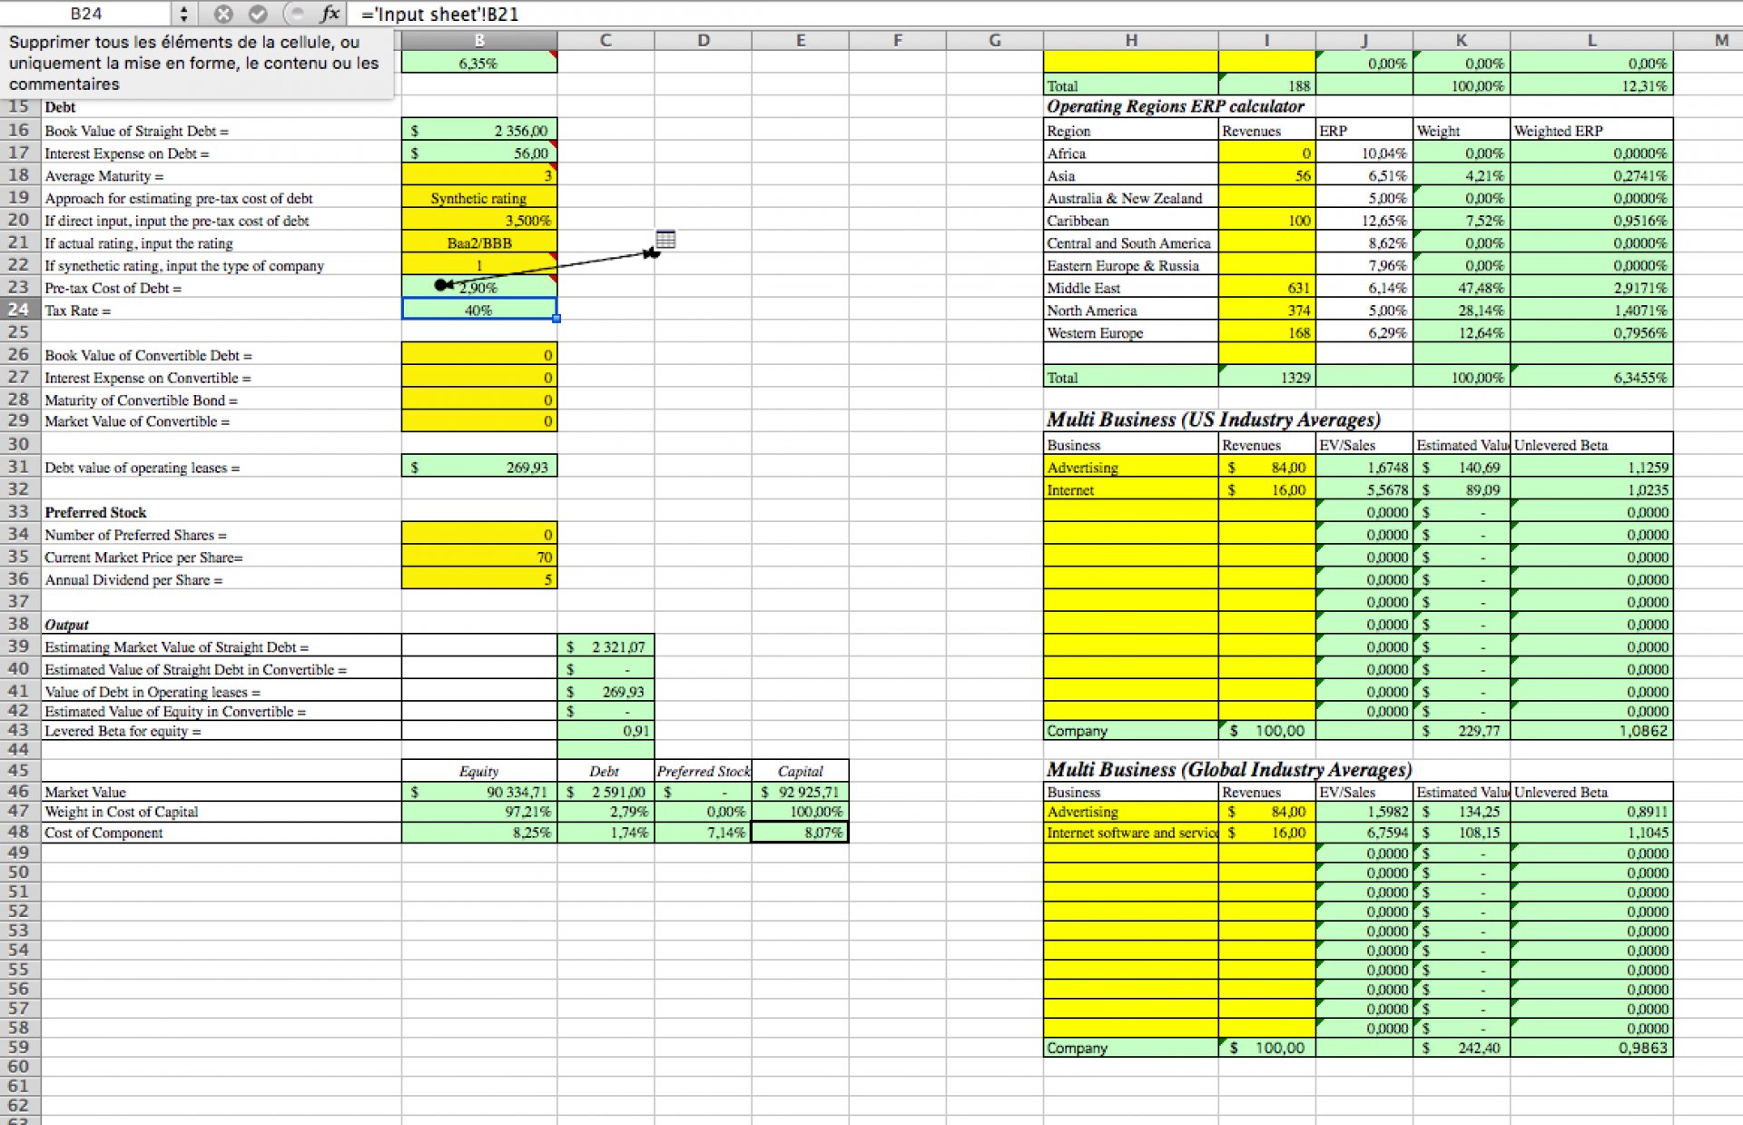Cancel the formula entry (X icon)
The height and width of the screenshot is (1125, 1743).
click(223, 14)
